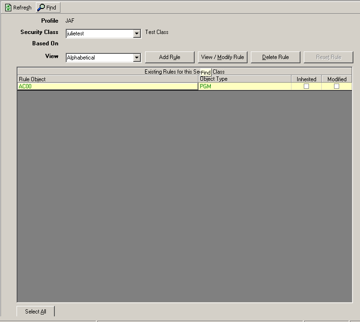Click the Select All button
This screenshot has width=360, height=322.
pyautogui.click(x=35, y=312)
